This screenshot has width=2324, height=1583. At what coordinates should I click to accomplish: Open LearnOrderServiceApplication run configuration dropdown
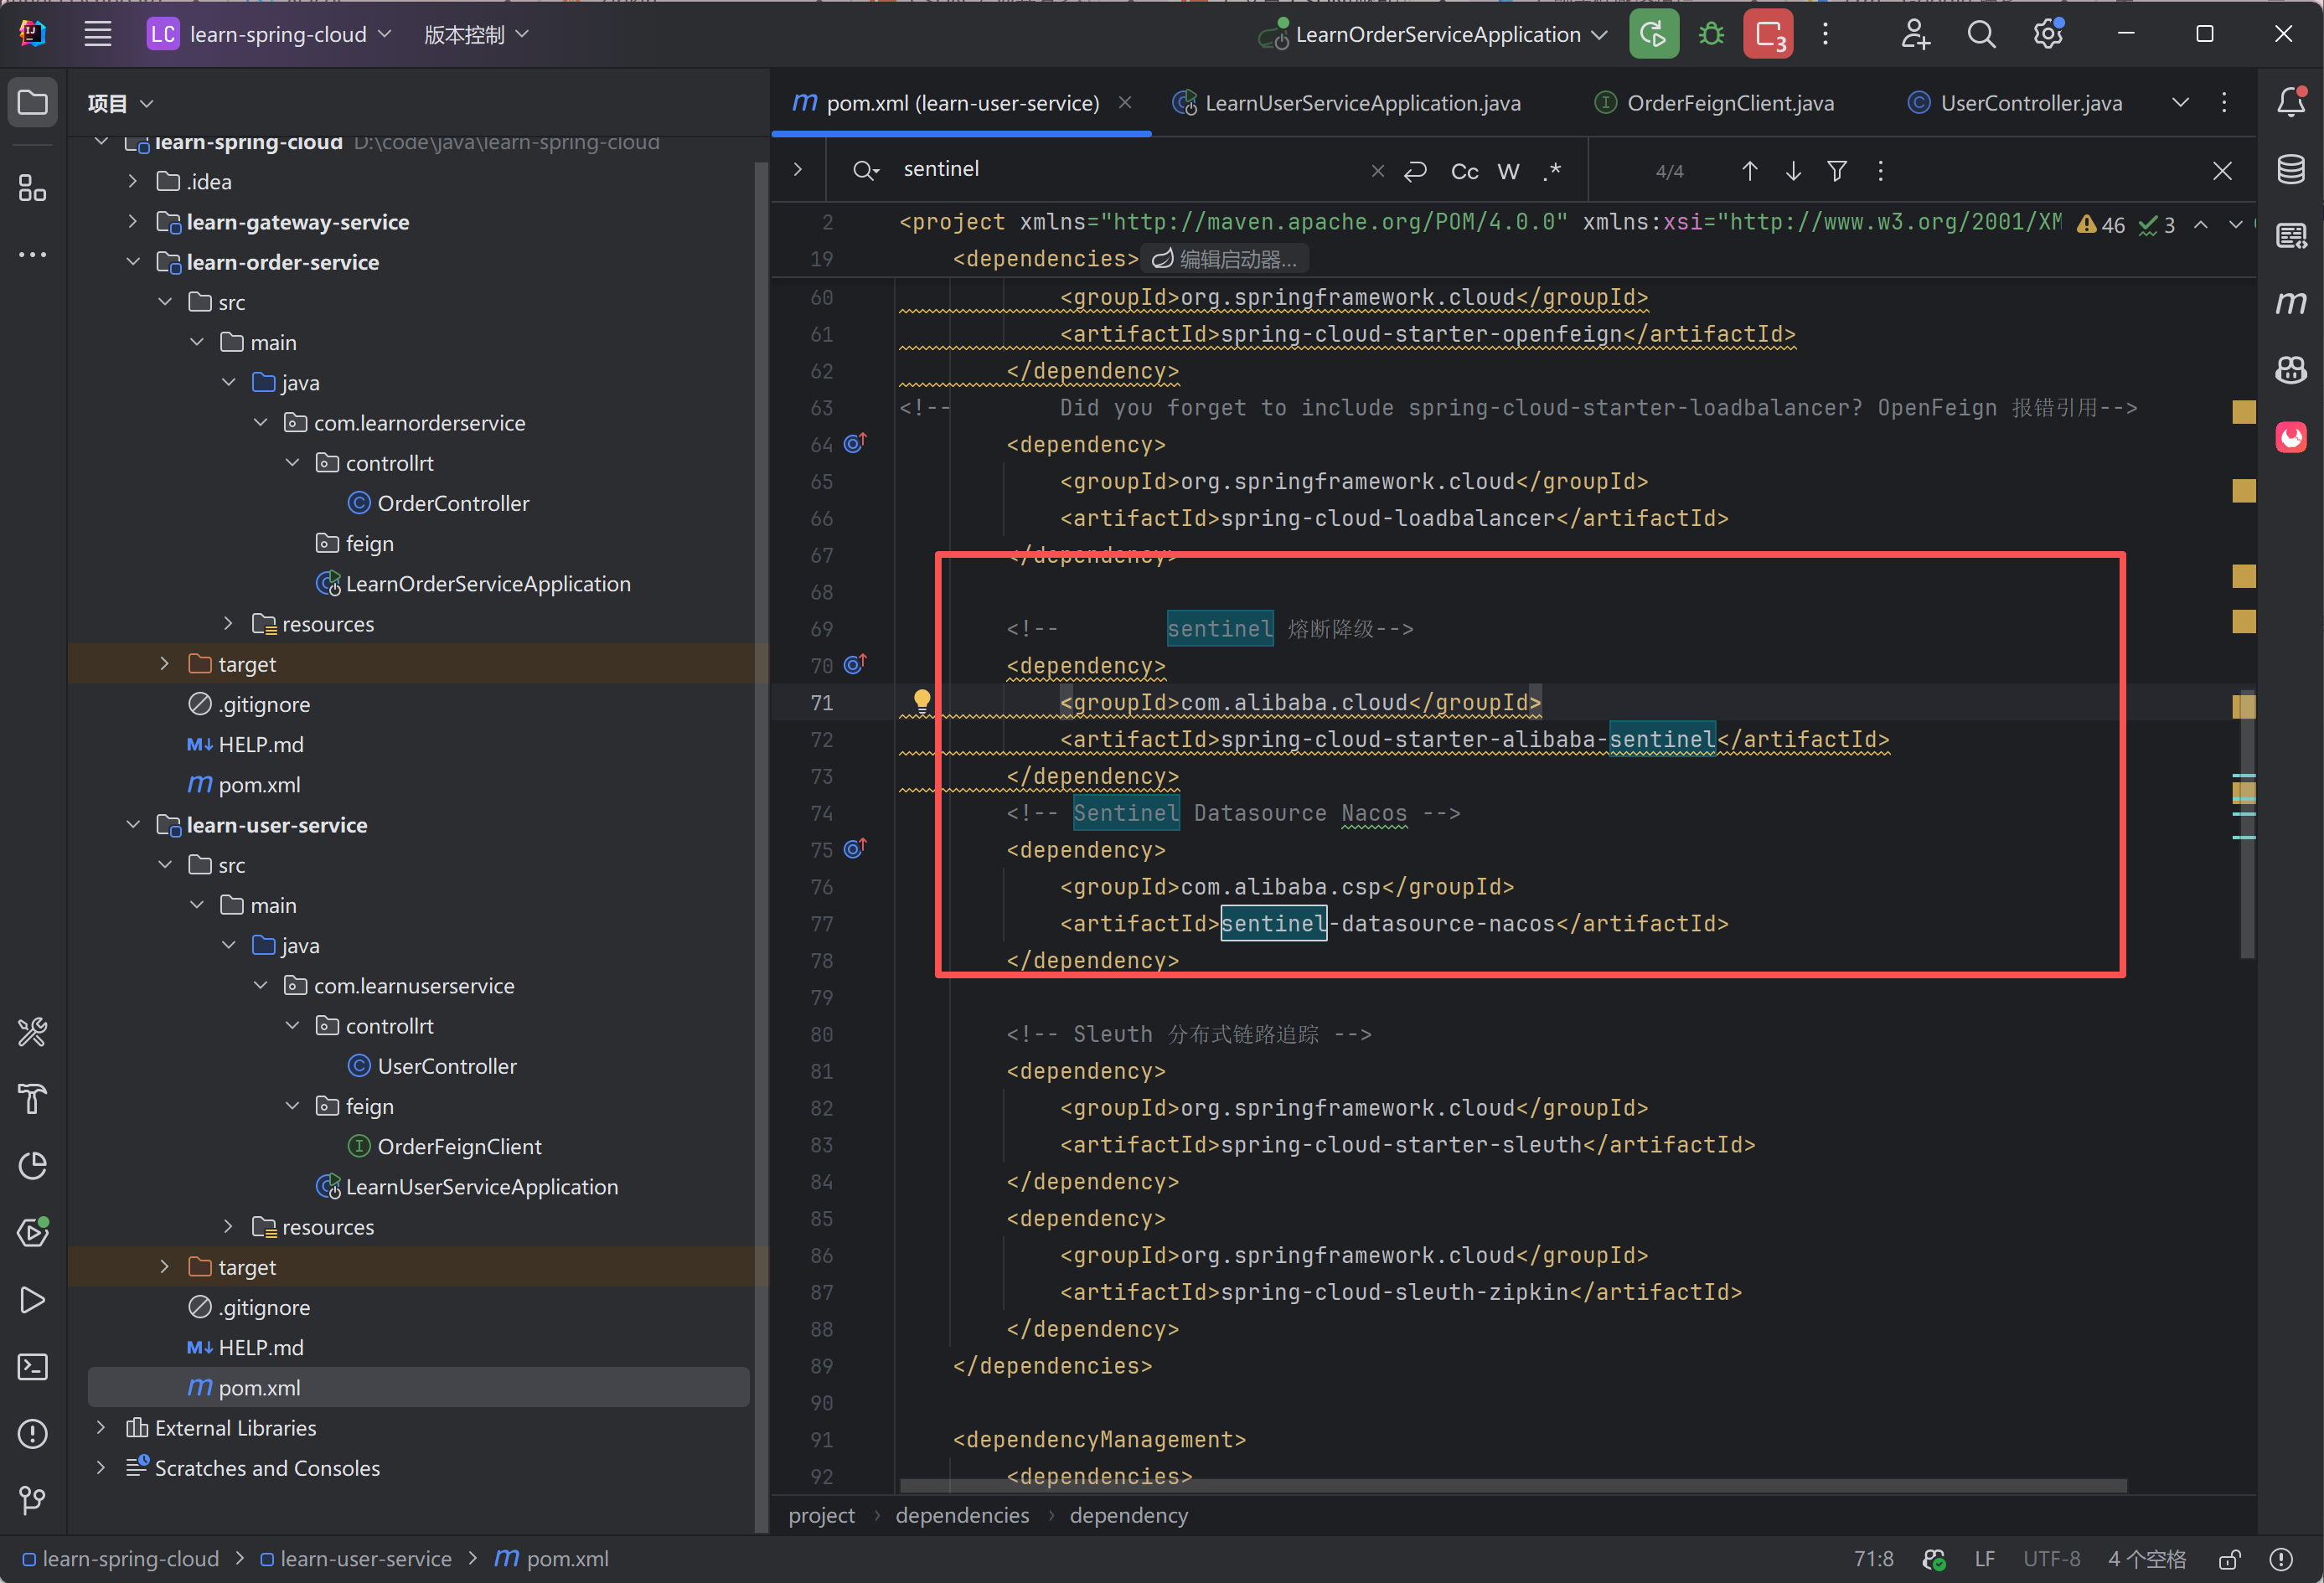click(1434, 34)
